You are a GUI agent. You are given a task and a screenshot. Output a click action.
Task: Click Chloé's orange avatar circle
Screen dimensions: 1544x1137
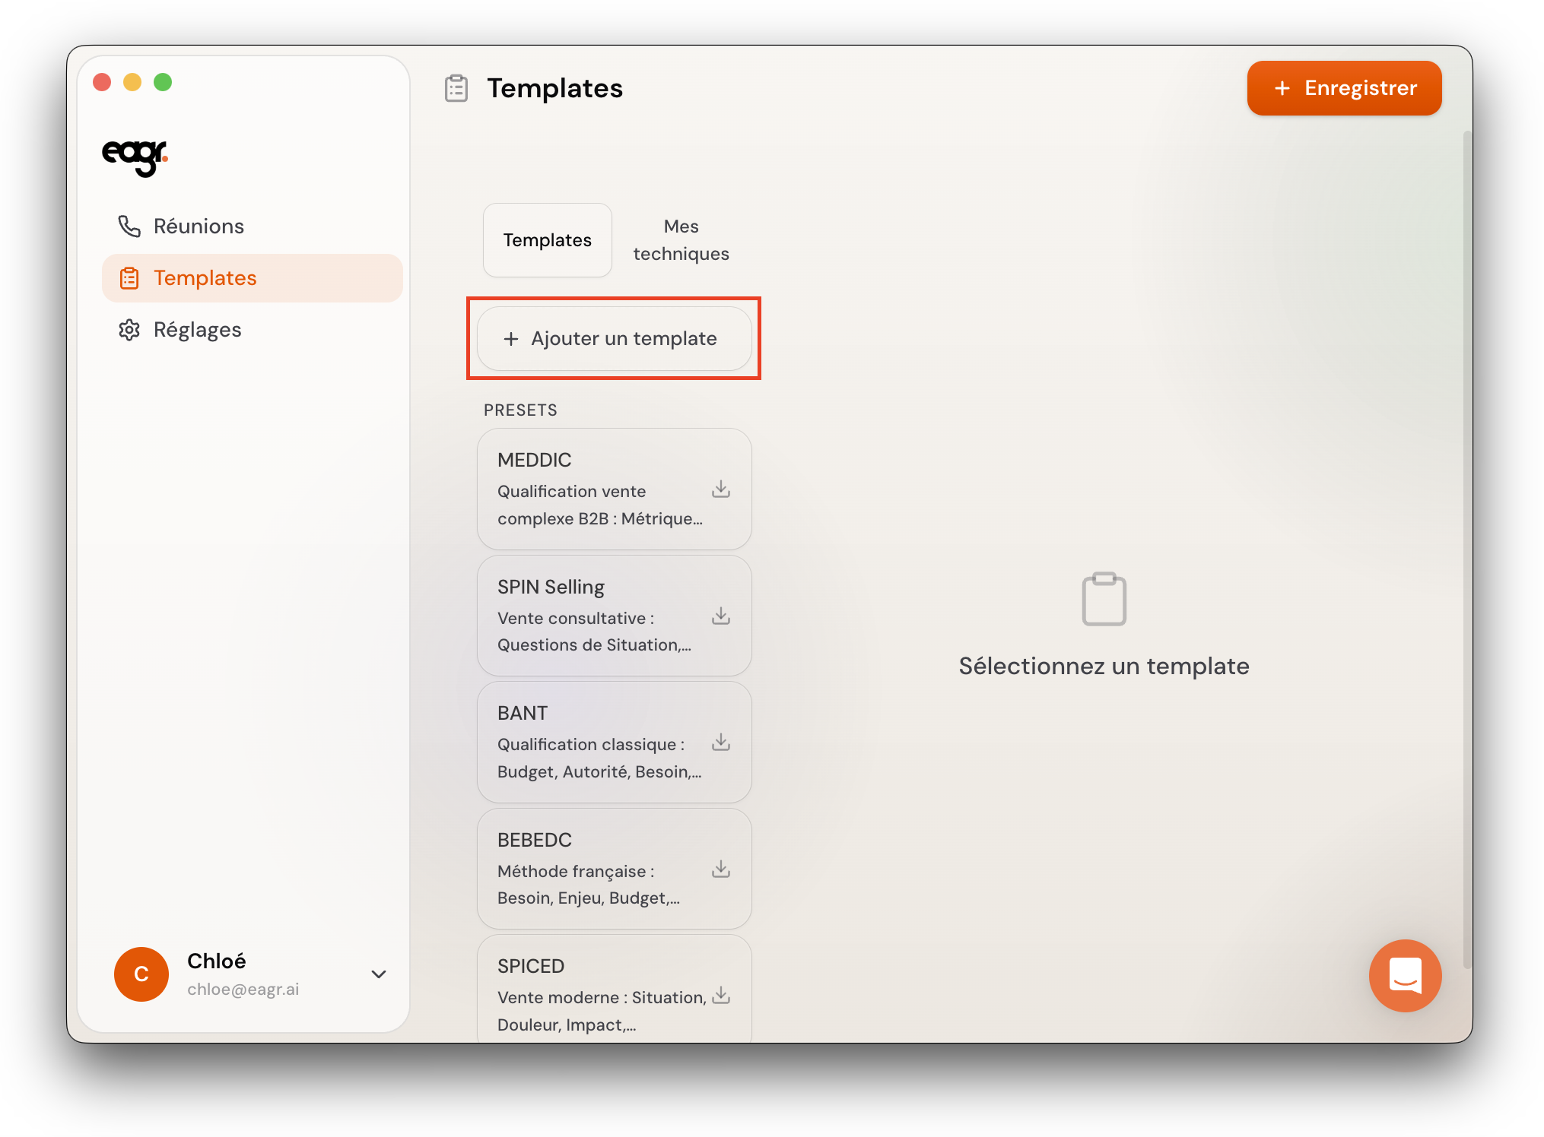point(141,974)
